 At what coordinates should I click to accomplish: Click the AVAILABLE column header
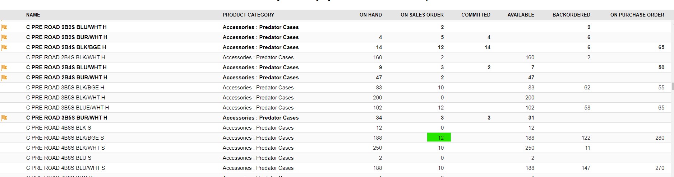521,15
